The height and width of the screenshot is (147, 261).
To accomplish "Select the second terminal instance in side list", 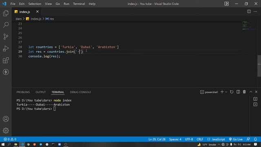I will point(255,105).
